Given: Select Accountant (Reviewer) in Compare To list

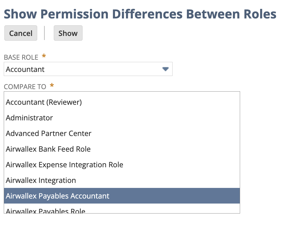Looking at the screenshot, I should [44, 102].
